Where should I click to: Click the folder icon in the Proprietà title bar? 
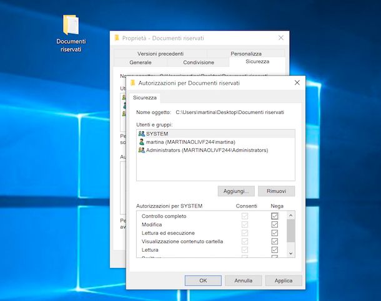tap(117, 38)
